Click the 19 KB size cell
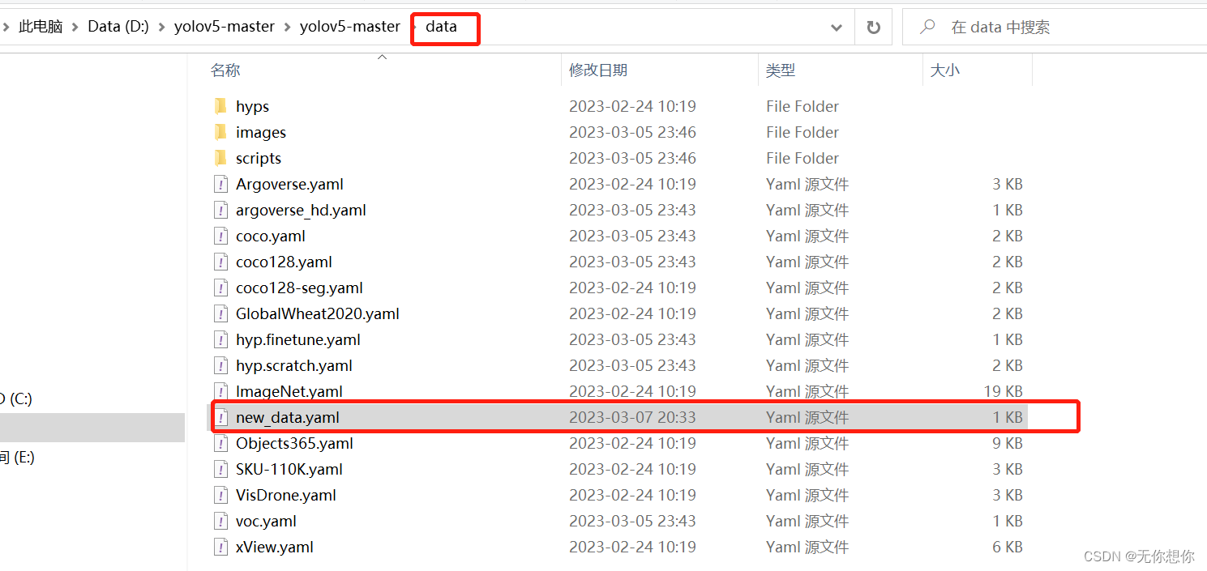The width and height of the screenshot is (1207, 571). pyautogui.click(x=1003, y=391)
